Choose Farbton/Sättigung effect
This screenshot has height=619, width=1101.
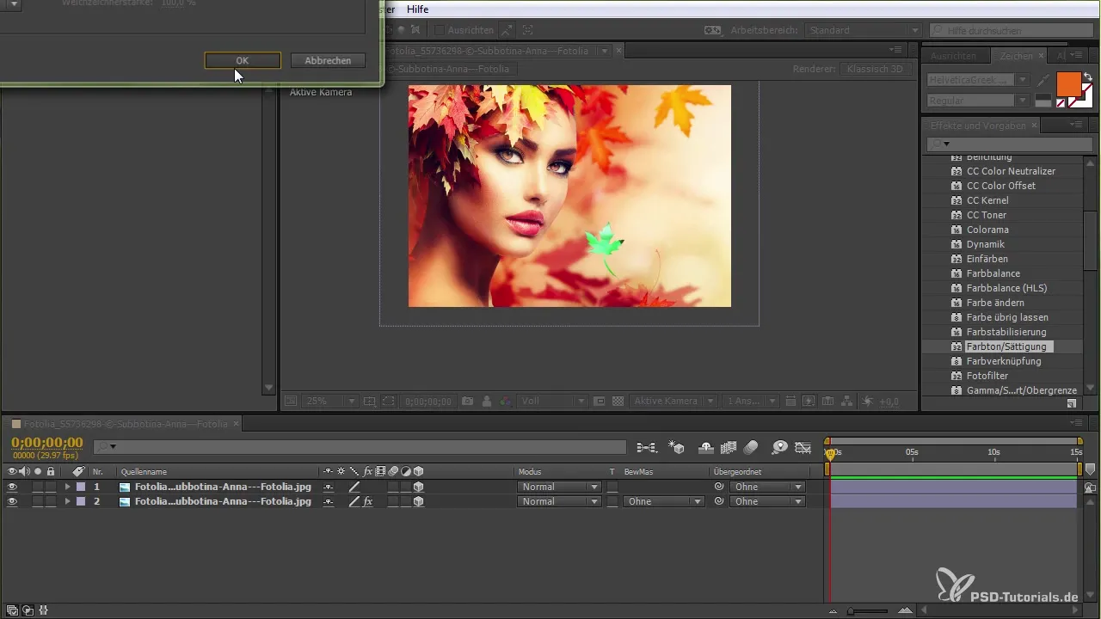point(1006,346)
